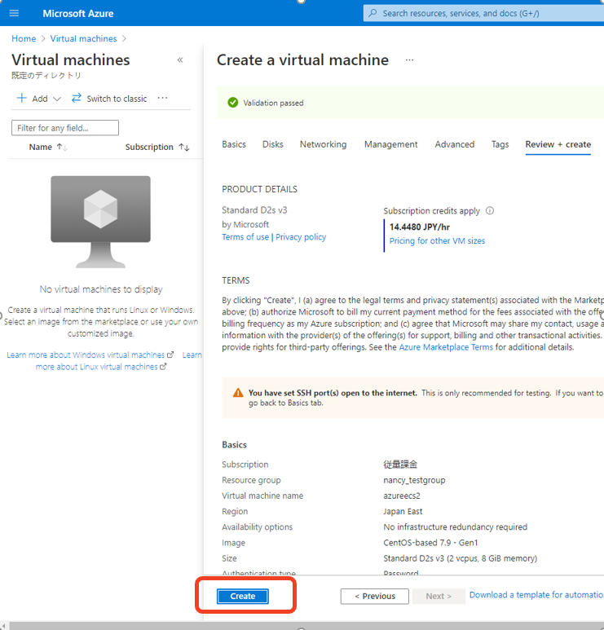The height and width of the screenshot is (630, 604).
Task: Select the azureecs2 machine name
Action: click(402, 496)
